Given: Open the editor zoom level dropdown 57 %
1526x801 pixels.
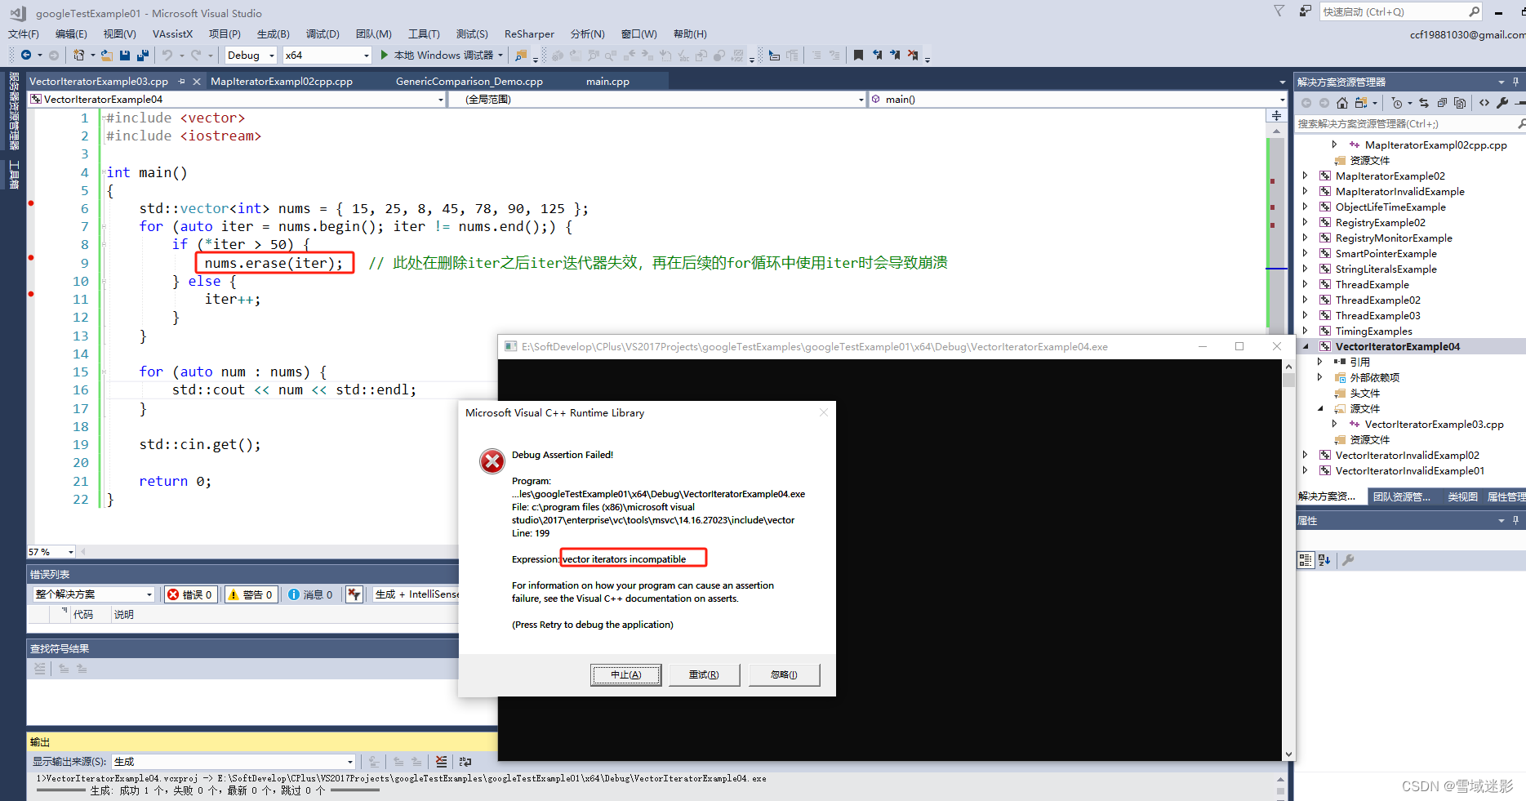Looking at the screenshot, I should (51, 552).
